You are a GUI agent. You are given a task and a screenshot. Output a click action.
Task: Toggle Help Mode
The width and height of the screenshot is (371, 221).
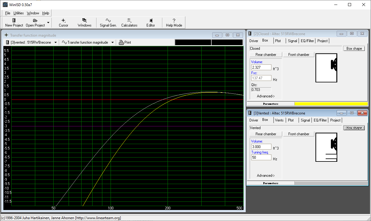coord(174,23)
